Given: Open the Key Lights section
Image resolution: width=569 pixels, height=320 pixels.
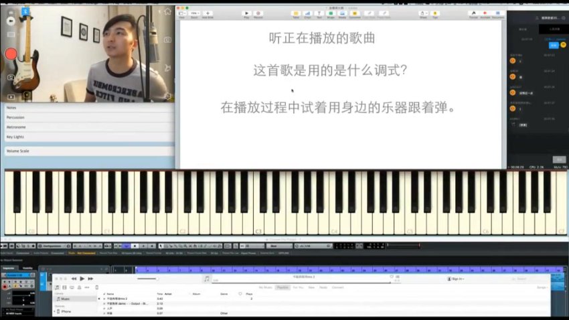Looking at the screenshot, I should tap(87, 137).
